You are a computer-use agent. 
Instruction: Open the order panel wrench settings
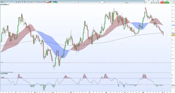pyautogui.click(x=146, y=2)
